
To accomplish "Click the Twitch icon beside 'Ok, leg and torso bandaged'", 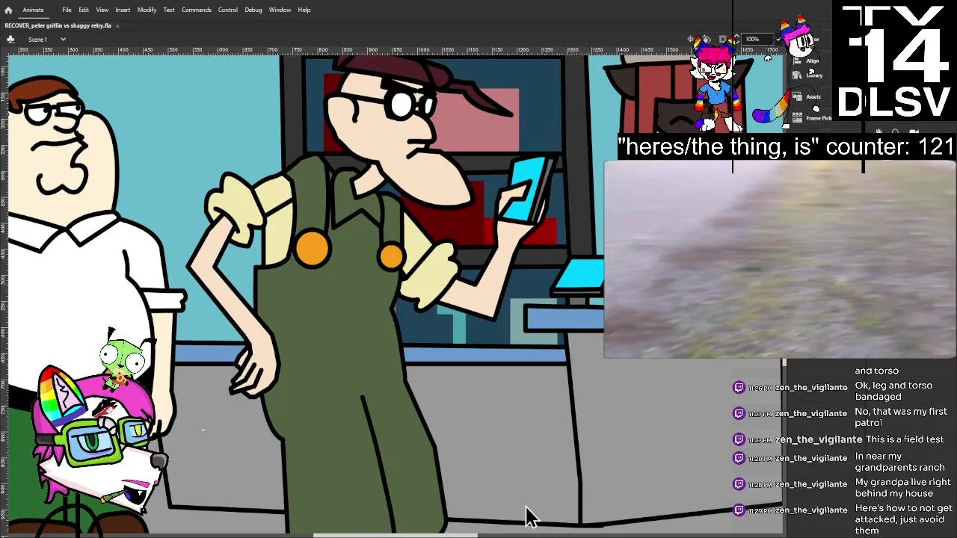I will tap(739, 386).
